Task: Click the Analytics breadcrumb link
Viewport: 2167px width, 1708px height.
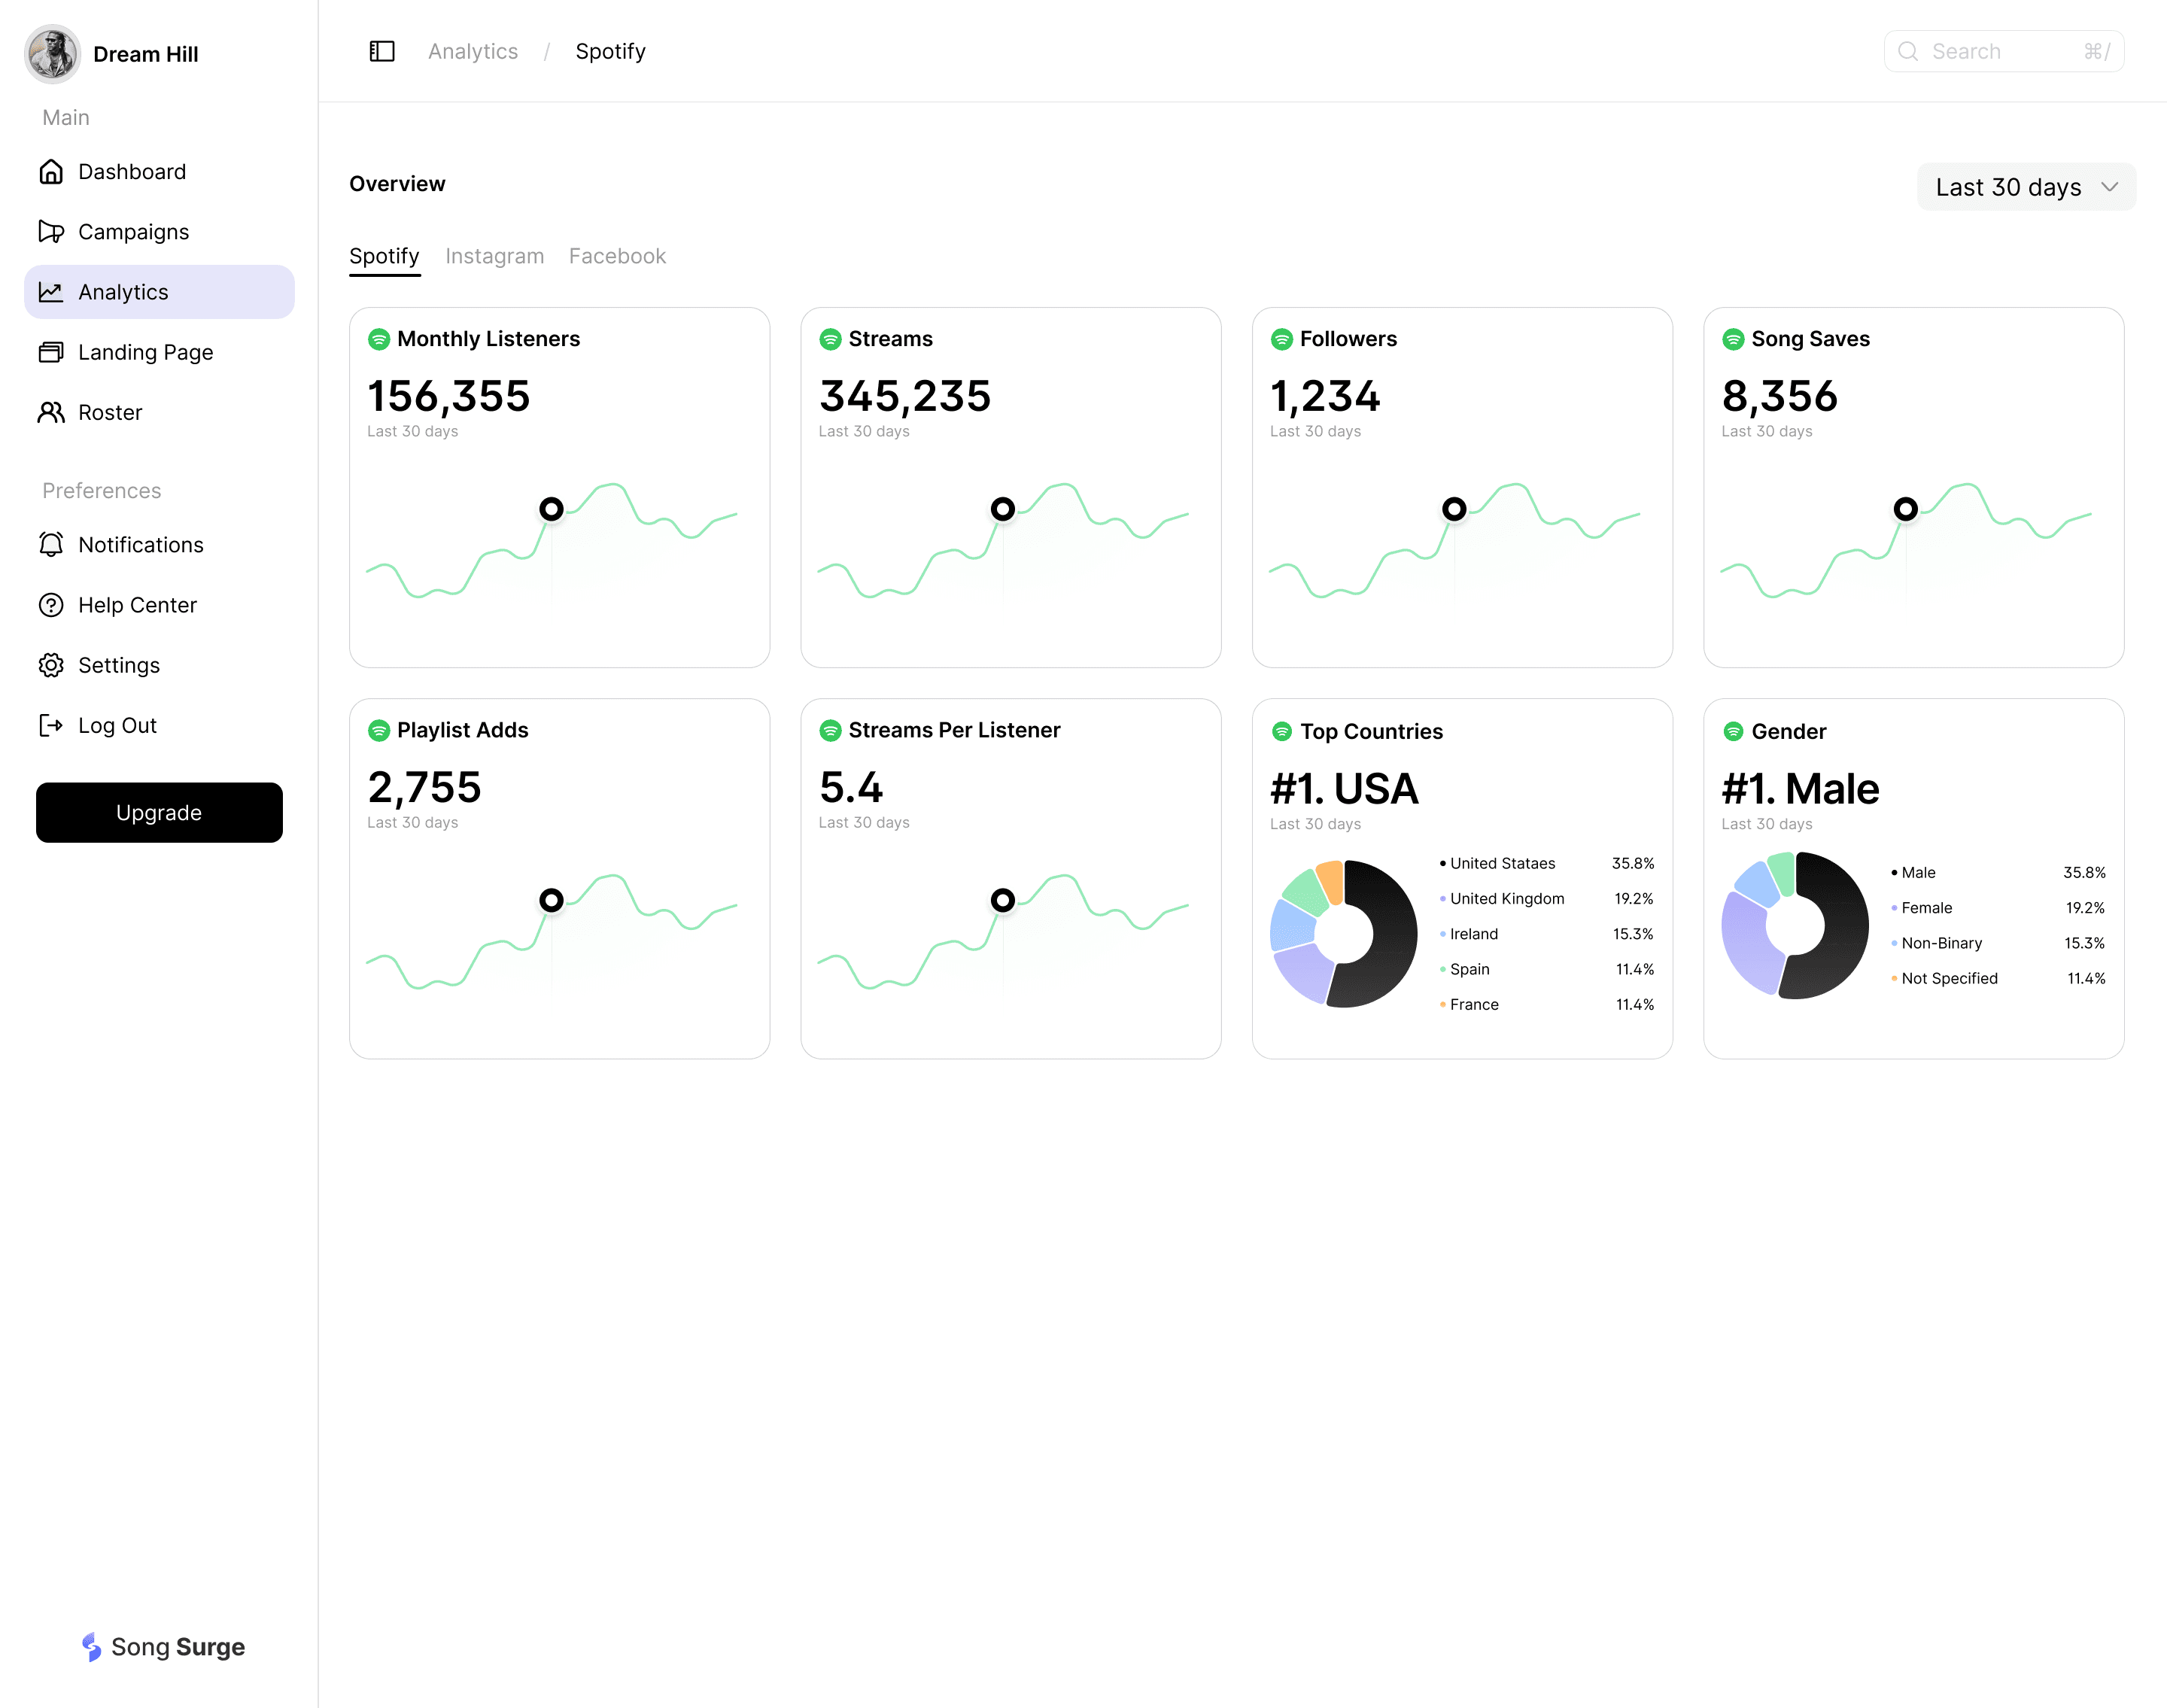Action: pyautogui.click(x=473, y=51)
